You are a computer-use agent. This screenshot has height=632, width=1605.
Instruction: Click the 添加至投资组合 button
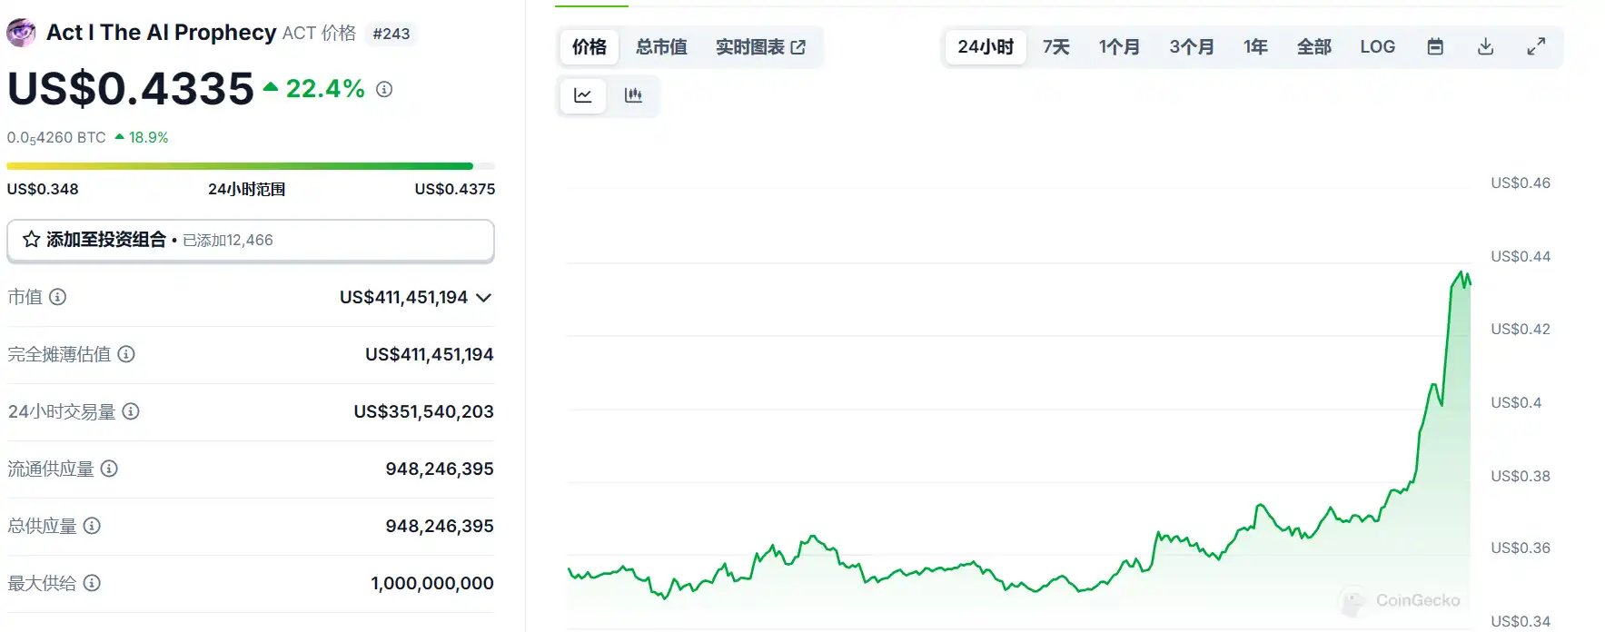[251, 241]
